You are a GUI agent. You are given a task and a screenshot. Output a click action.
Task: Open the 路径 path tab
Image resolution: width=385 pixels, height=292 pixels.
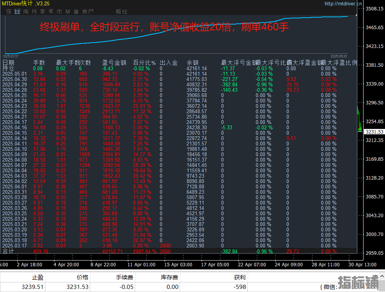pyautogui.click(x=122, y=12)
